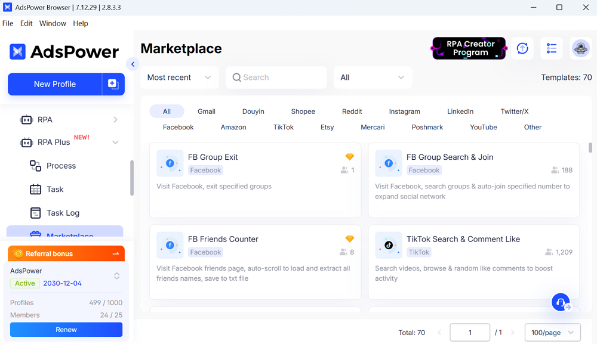
Task: Select the Instagram category filter
Action: [404, 111]
